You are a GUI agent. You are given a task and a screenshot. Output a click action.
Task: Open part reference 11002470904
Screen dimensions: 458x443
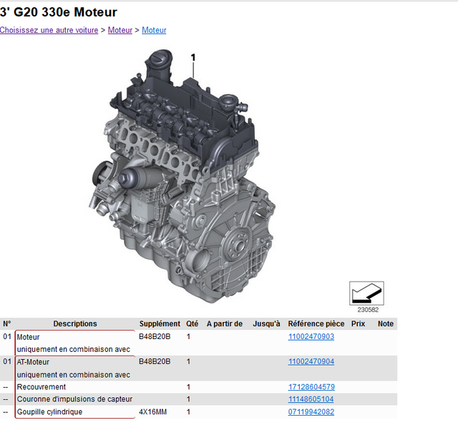311,362
